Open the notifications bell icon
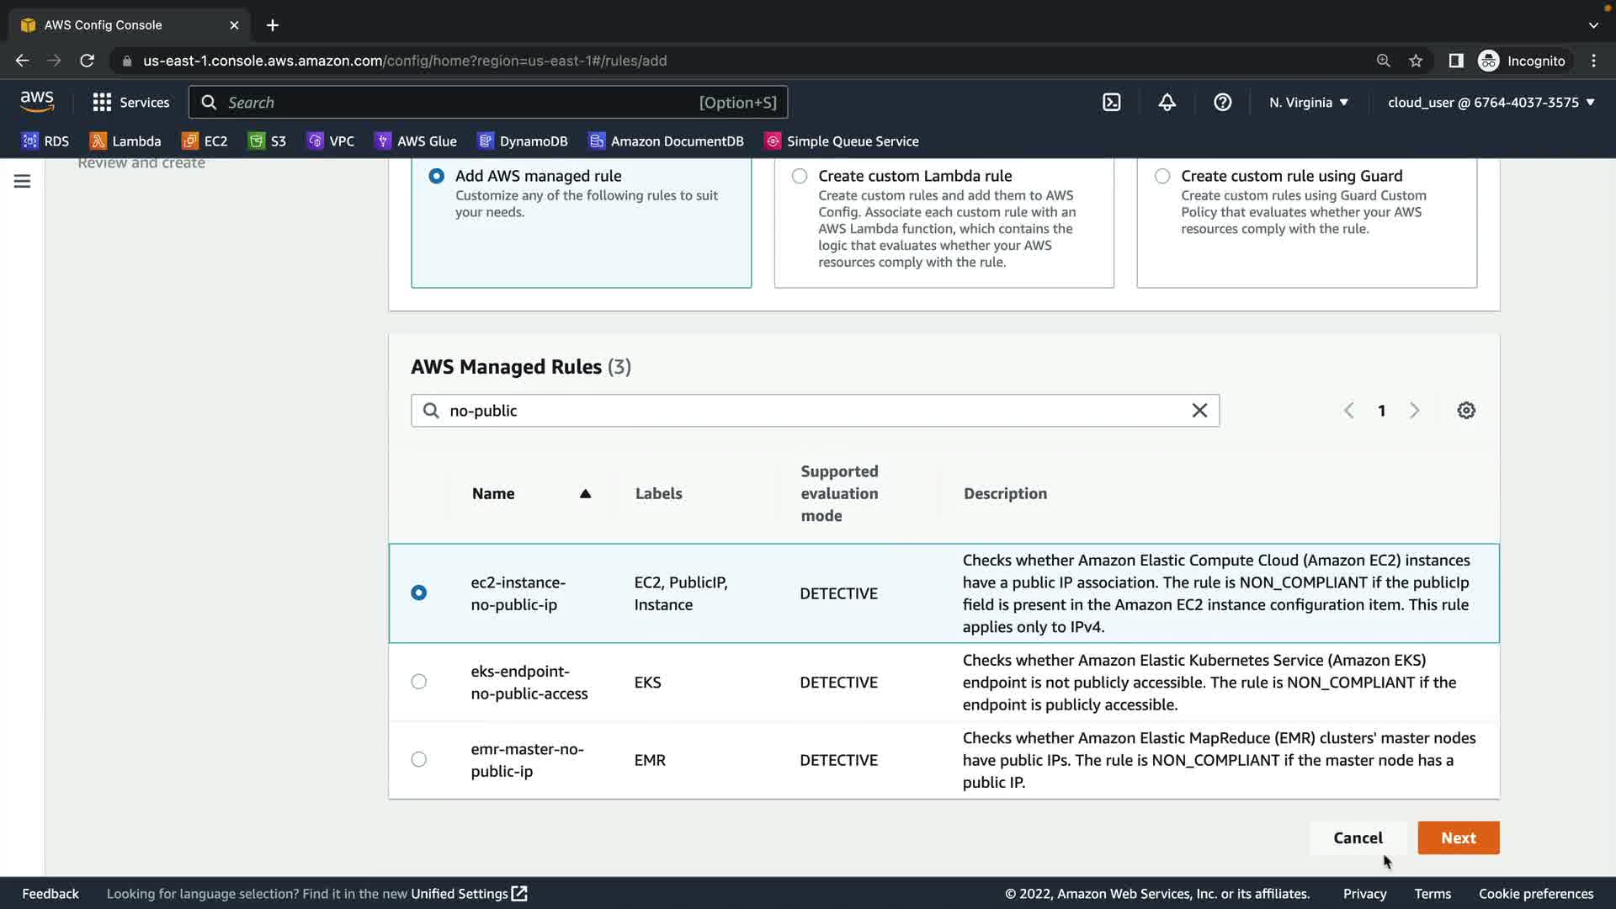The width and height of the screenshot is (1616, 909). (1167, 103)
